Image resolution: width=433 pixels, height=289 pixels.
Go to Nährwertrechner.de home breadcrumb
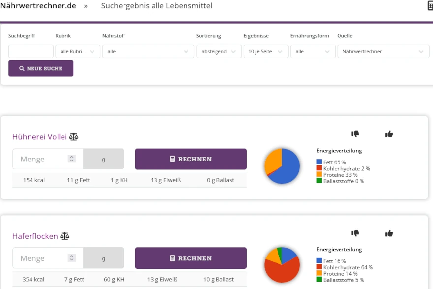click(x=39, y=6)
